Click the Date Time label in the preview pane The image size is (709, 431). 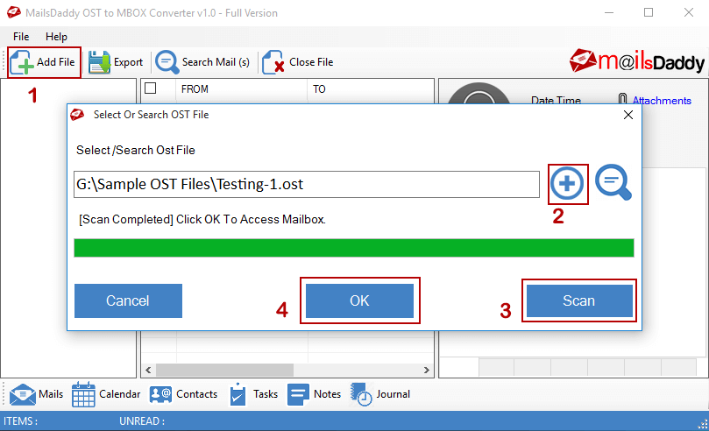pos(556,100)
